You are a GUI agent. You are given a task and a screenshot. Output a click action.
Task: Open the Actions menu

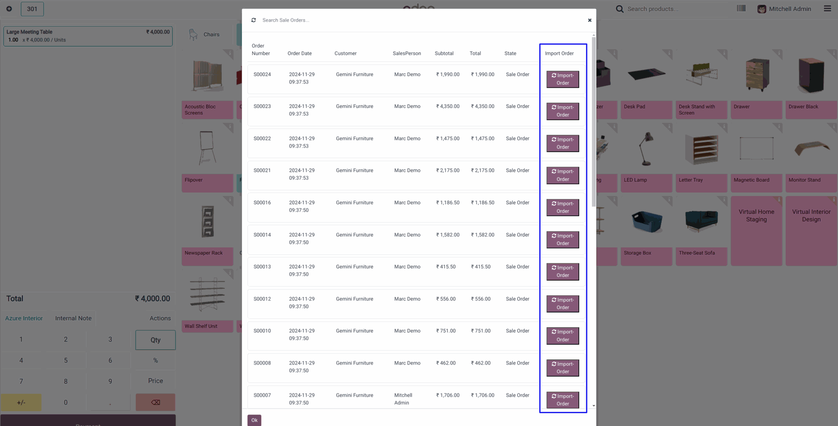pos(160,318)
